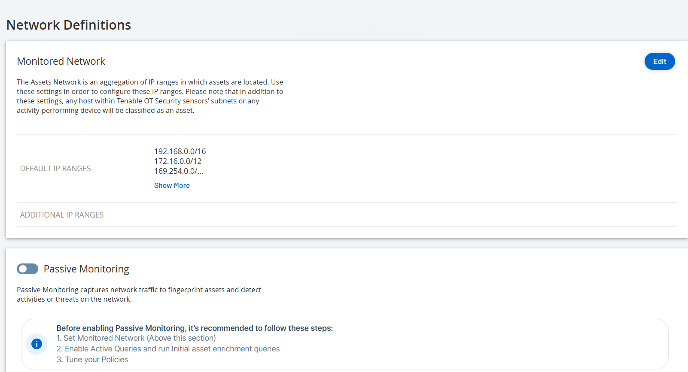Click step 1 Set Monitored Network
688x372 pixels.
(x=136, y=338)
